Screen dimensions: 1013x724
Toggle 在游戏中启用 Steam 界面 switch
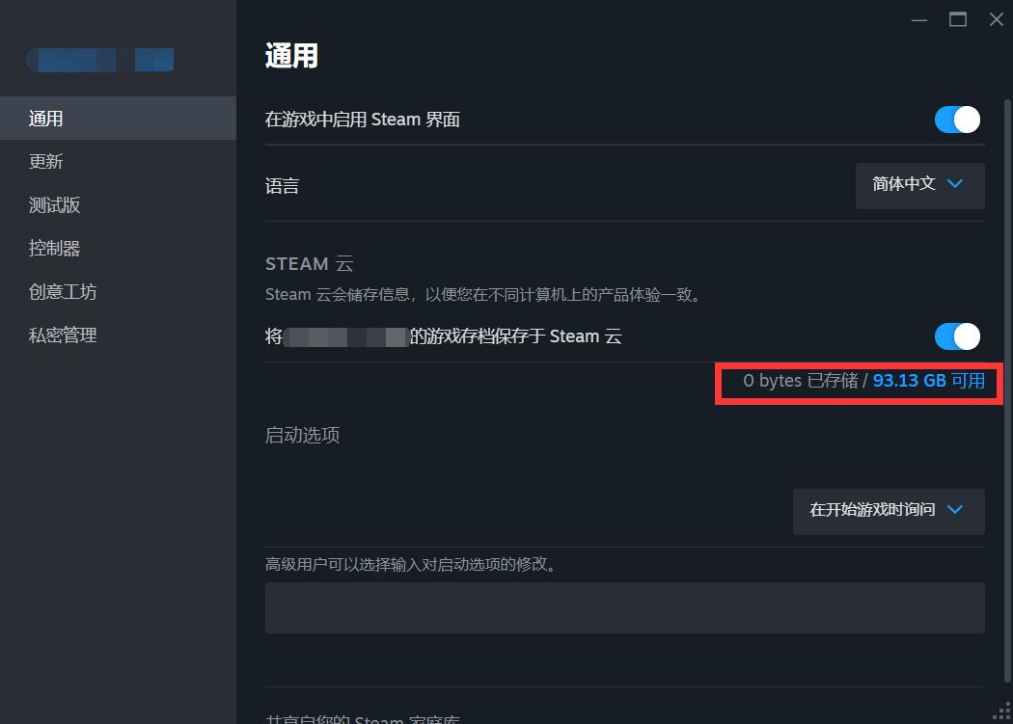957,120
